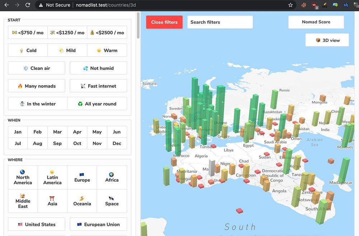Viewport: 359px width, 236px height.
Task: Click the Mongolia label on the map
Action: coord(320,102)
